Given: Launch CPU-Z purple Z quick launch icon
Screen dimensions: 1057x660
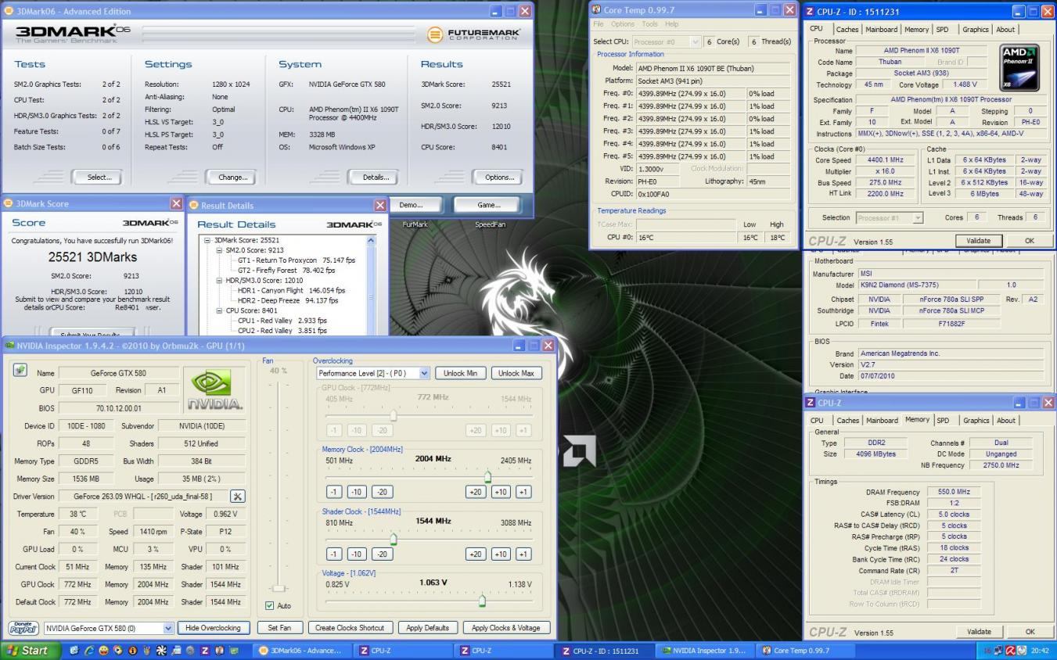Looking at the screenshot, I should tap(206, 651).
